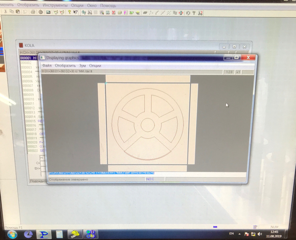Viewport: 296px width, 240px height.
Task: Open Отобразить menu in Displaying graphics window
Action: click(65, 66)
